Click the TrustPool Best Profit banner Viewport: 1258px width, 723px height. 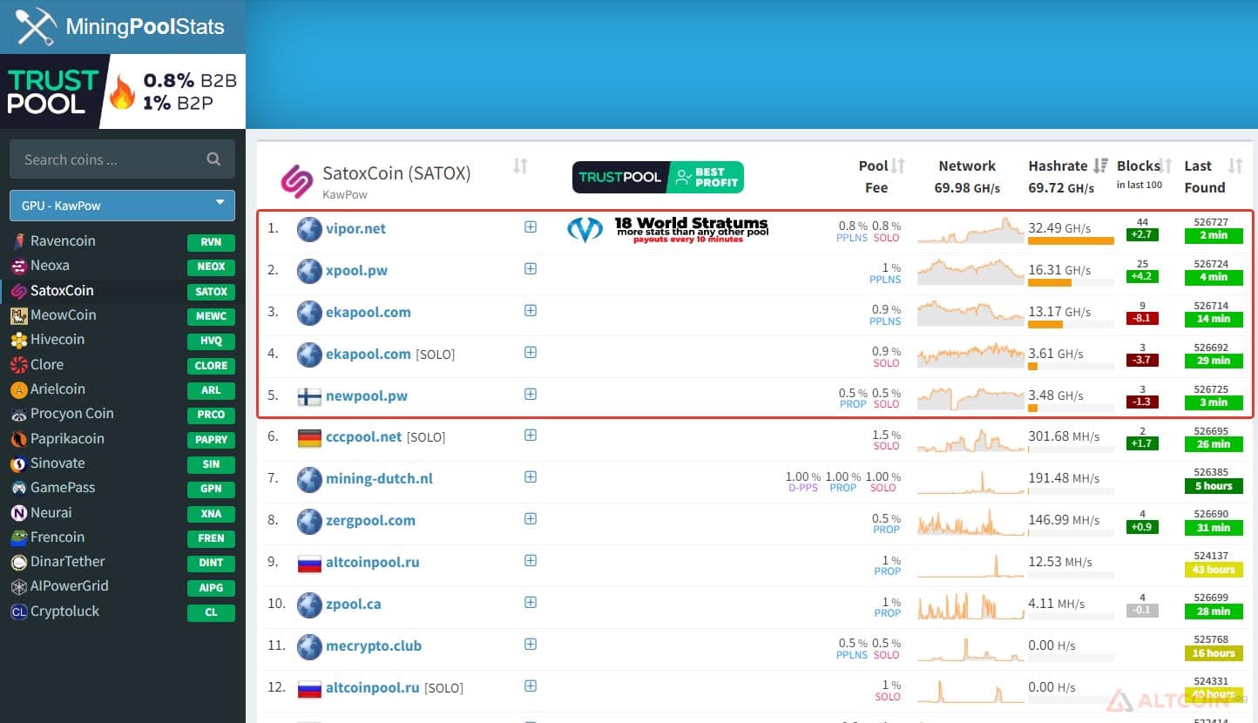pyautogui.click(x=658, y=178)
